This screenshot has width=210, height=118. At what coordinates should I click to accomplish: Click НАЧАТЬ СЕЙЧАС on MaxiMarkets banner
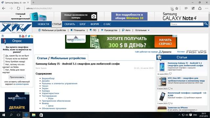pos(165,42)
